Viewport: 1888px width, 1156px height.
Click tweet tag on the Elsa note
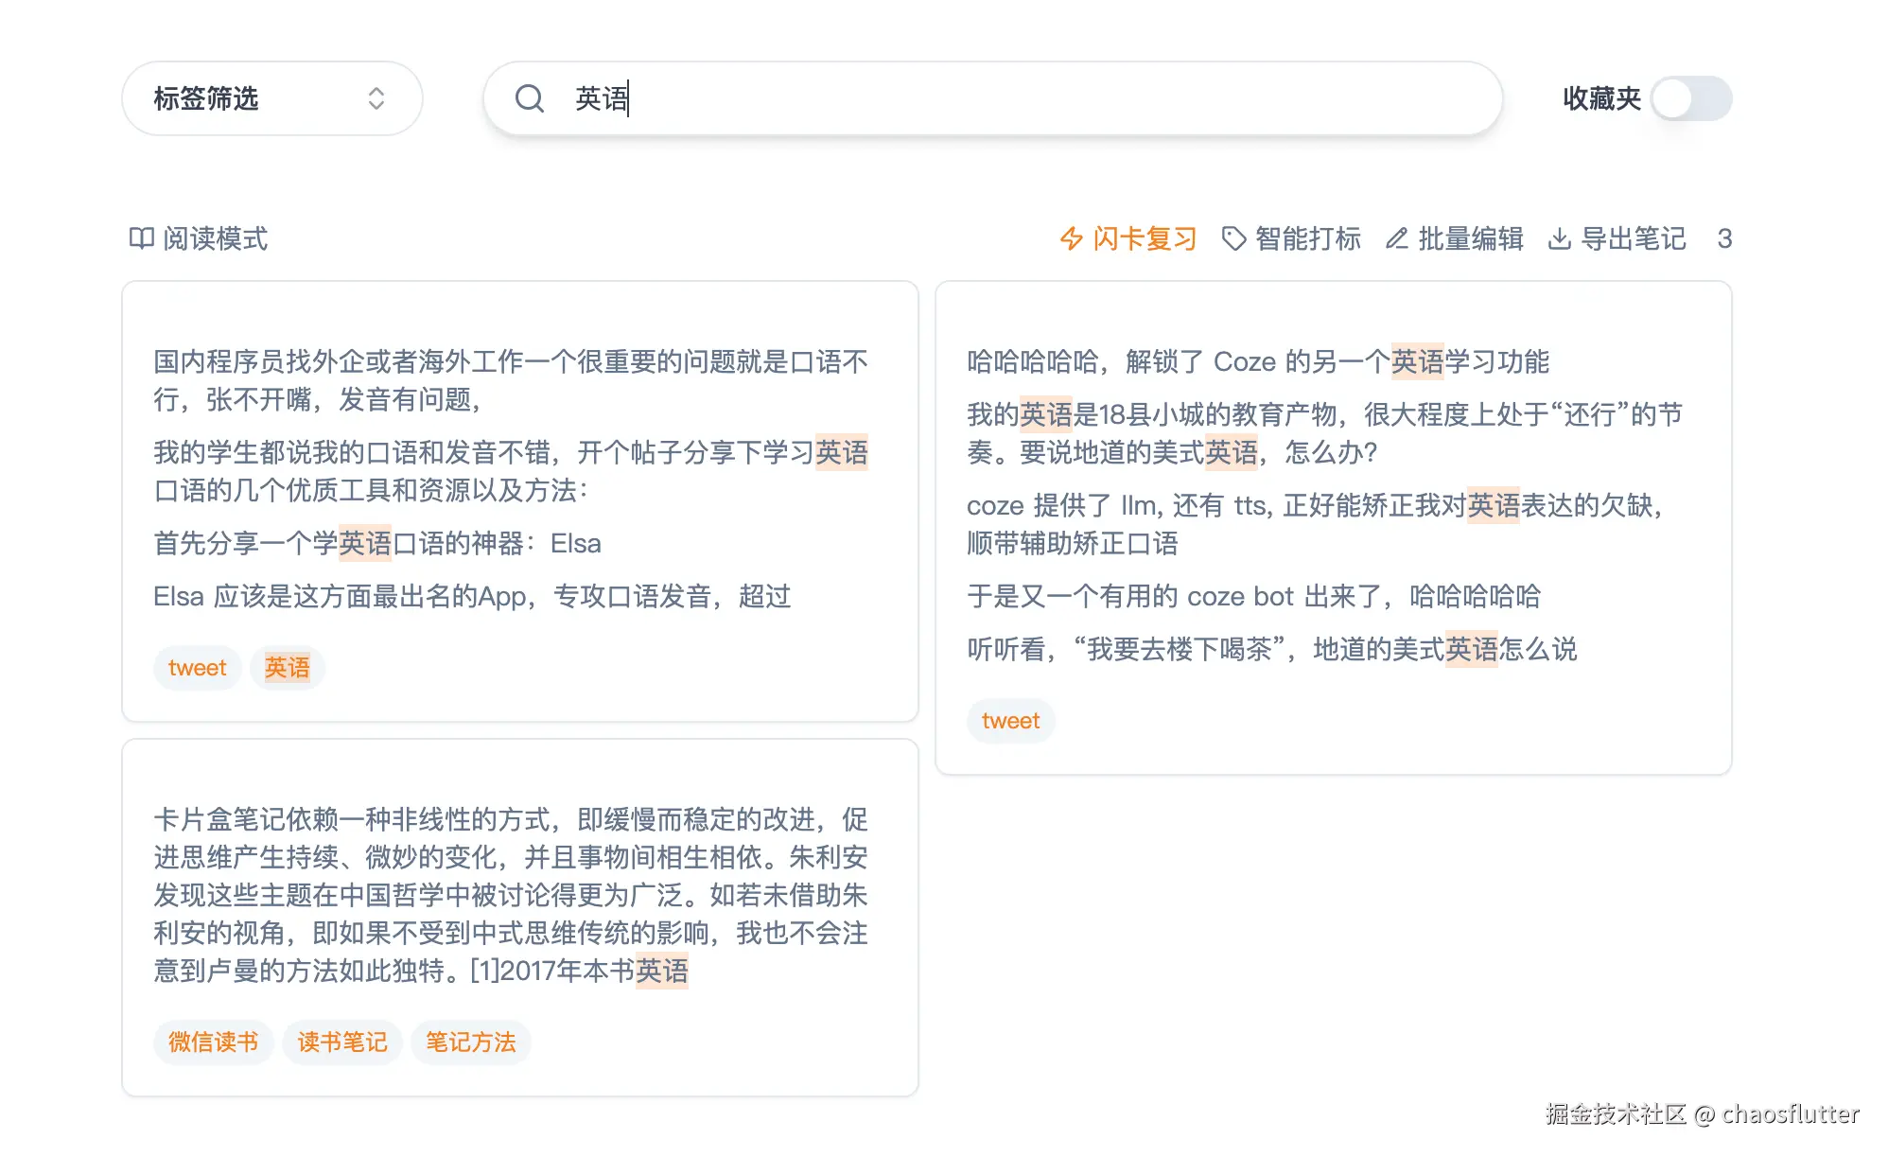click(x=197, y=668)
